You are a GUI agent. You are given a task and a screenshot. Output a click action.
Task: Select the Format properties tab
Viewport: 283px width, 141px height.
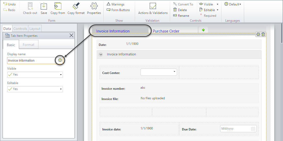coord(29,45)
